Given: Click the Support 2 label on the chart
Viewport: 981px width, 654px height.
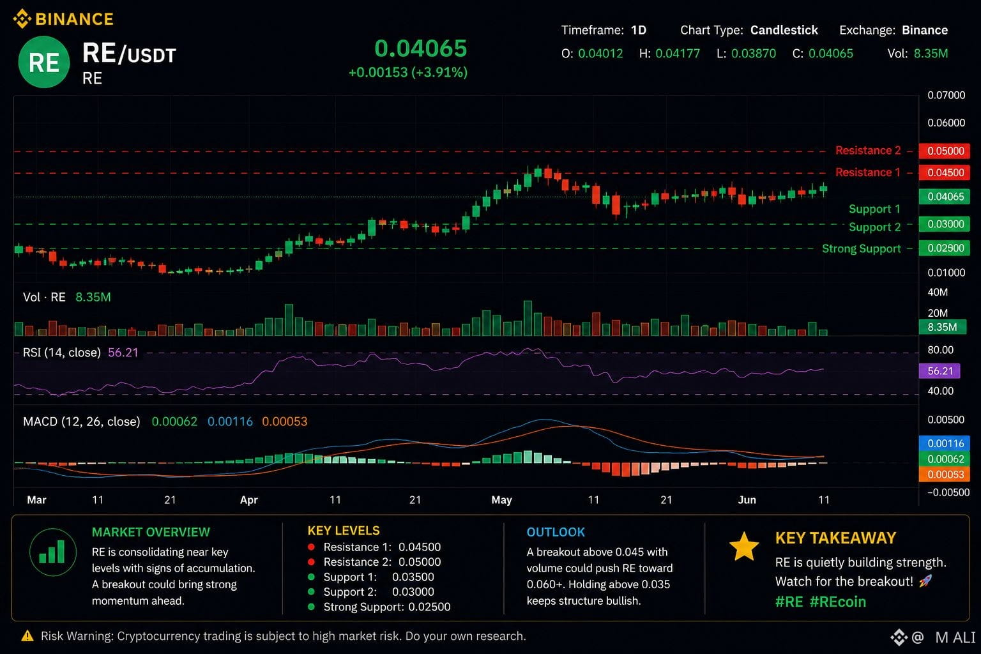Looking at the screenshot, I should [874, 227].
